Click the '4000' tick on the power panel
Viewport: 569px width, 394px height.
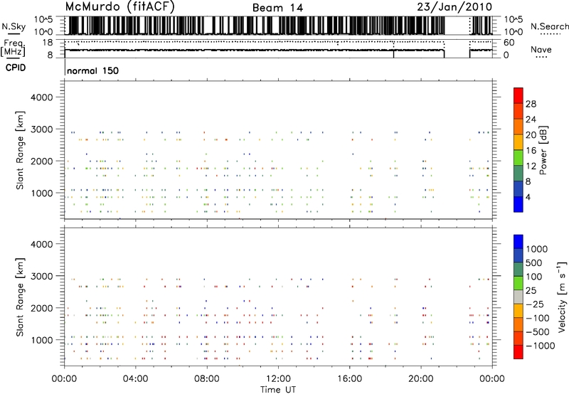[42, 97]
